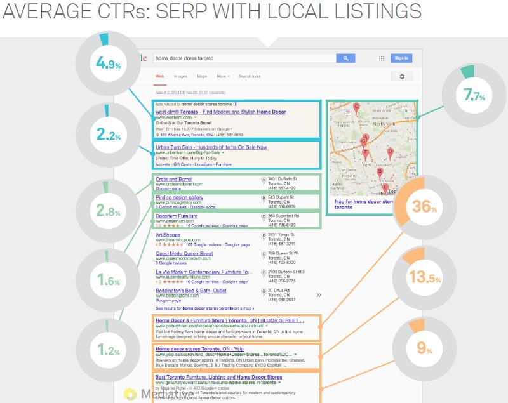Expand the arrow beside potterybarn.com URL
This screenshot has height=403, width=508.
click(x=266, y=326)
